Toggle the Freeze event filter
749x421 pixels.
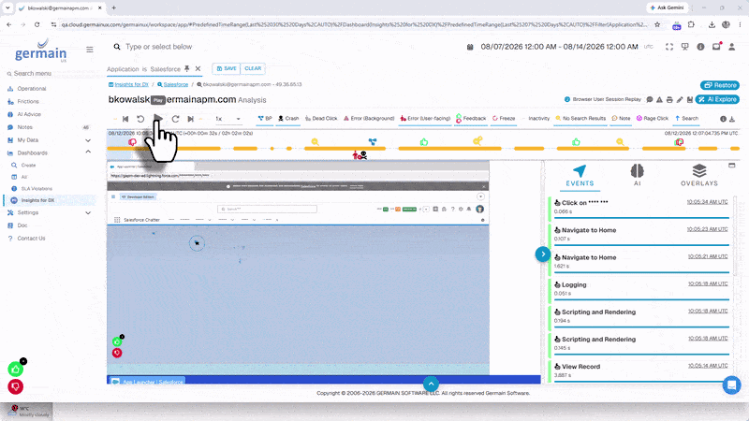(x=504, y=119)
